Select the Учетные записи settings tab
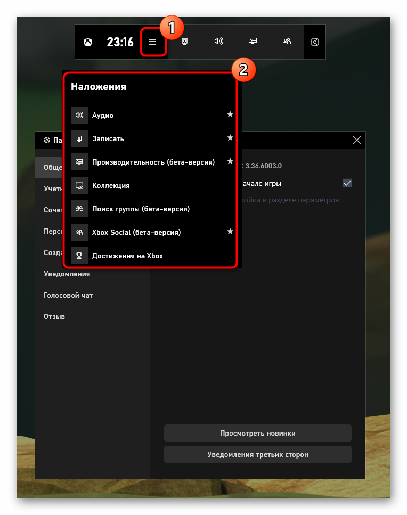The height and width of the screenshot is (515, 407). 49,189
